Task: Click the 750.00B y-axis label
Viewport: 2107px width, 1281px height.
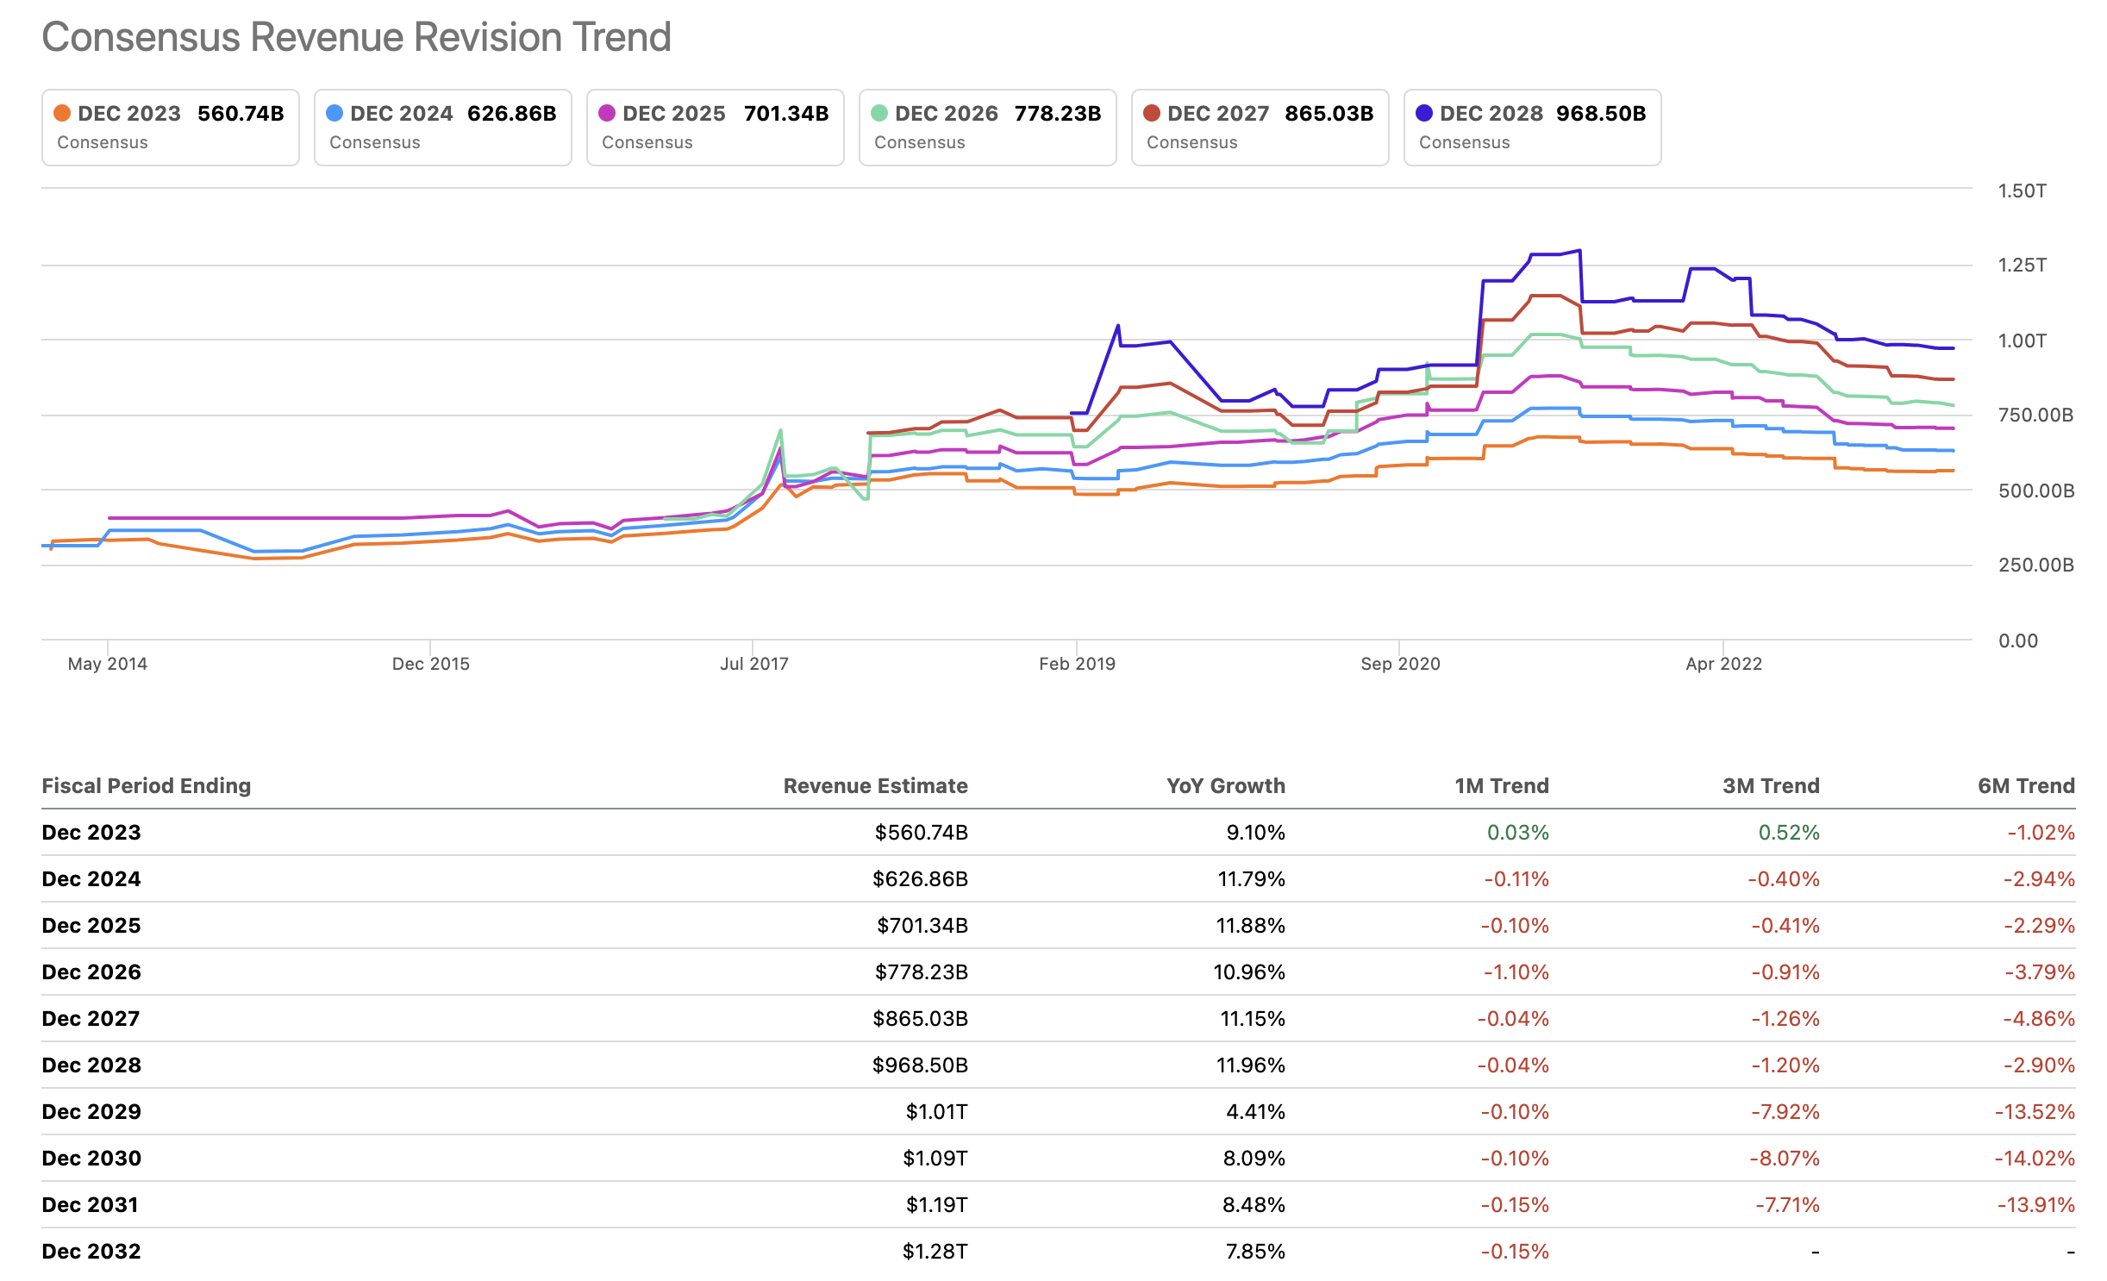Action: click(x=2035, y=415)
